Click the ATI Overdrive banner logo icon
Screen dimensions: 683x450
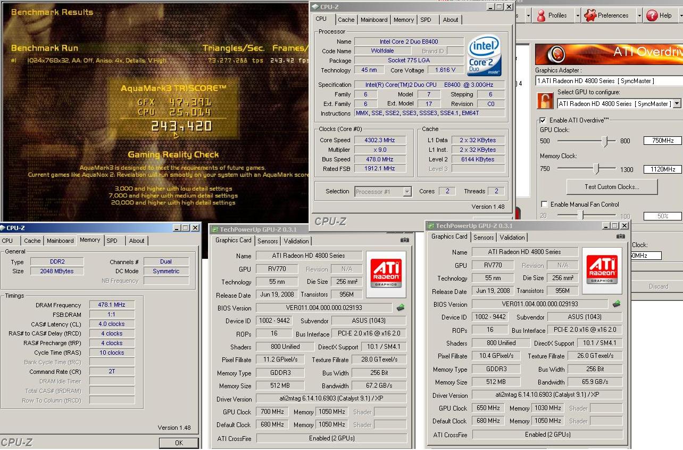(x=557, y=54)
